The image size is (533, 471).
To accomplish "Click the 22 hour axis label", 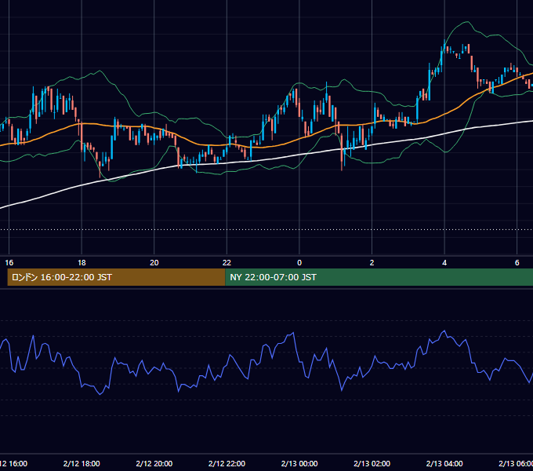I will 227,263.
